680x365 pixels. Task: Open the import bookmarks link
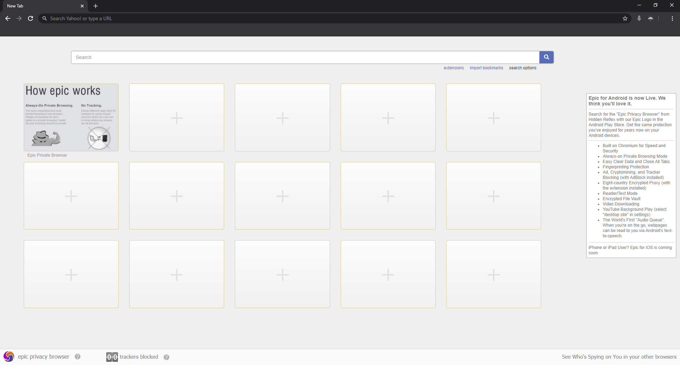pyautogui.click(x=486, y=68)
